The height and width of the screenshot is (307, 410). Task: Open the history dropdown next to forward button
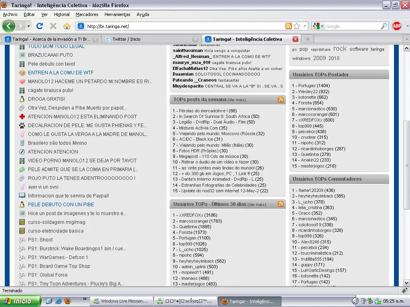[28, 26]
